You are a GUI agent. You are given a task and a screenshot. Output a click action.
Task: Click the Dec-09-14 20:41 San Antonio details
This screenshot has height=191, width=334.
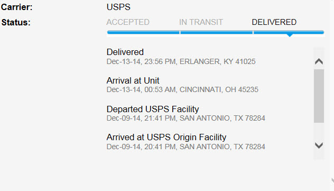[x=185, y=147]
